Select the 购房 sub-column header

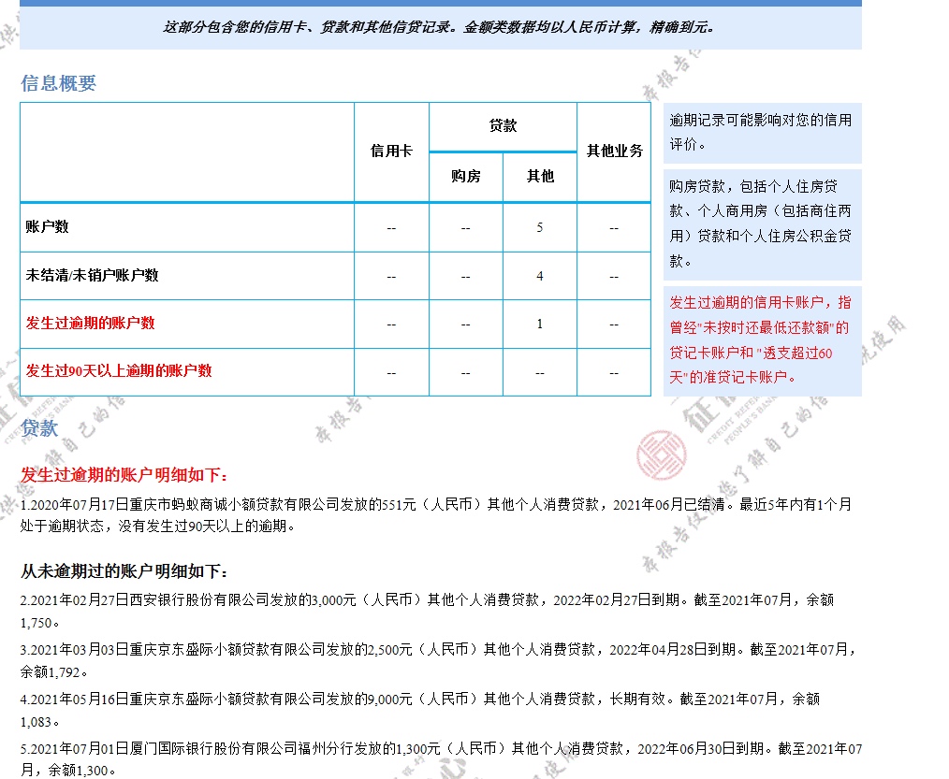pyautogui.click(x=465, y=176)
